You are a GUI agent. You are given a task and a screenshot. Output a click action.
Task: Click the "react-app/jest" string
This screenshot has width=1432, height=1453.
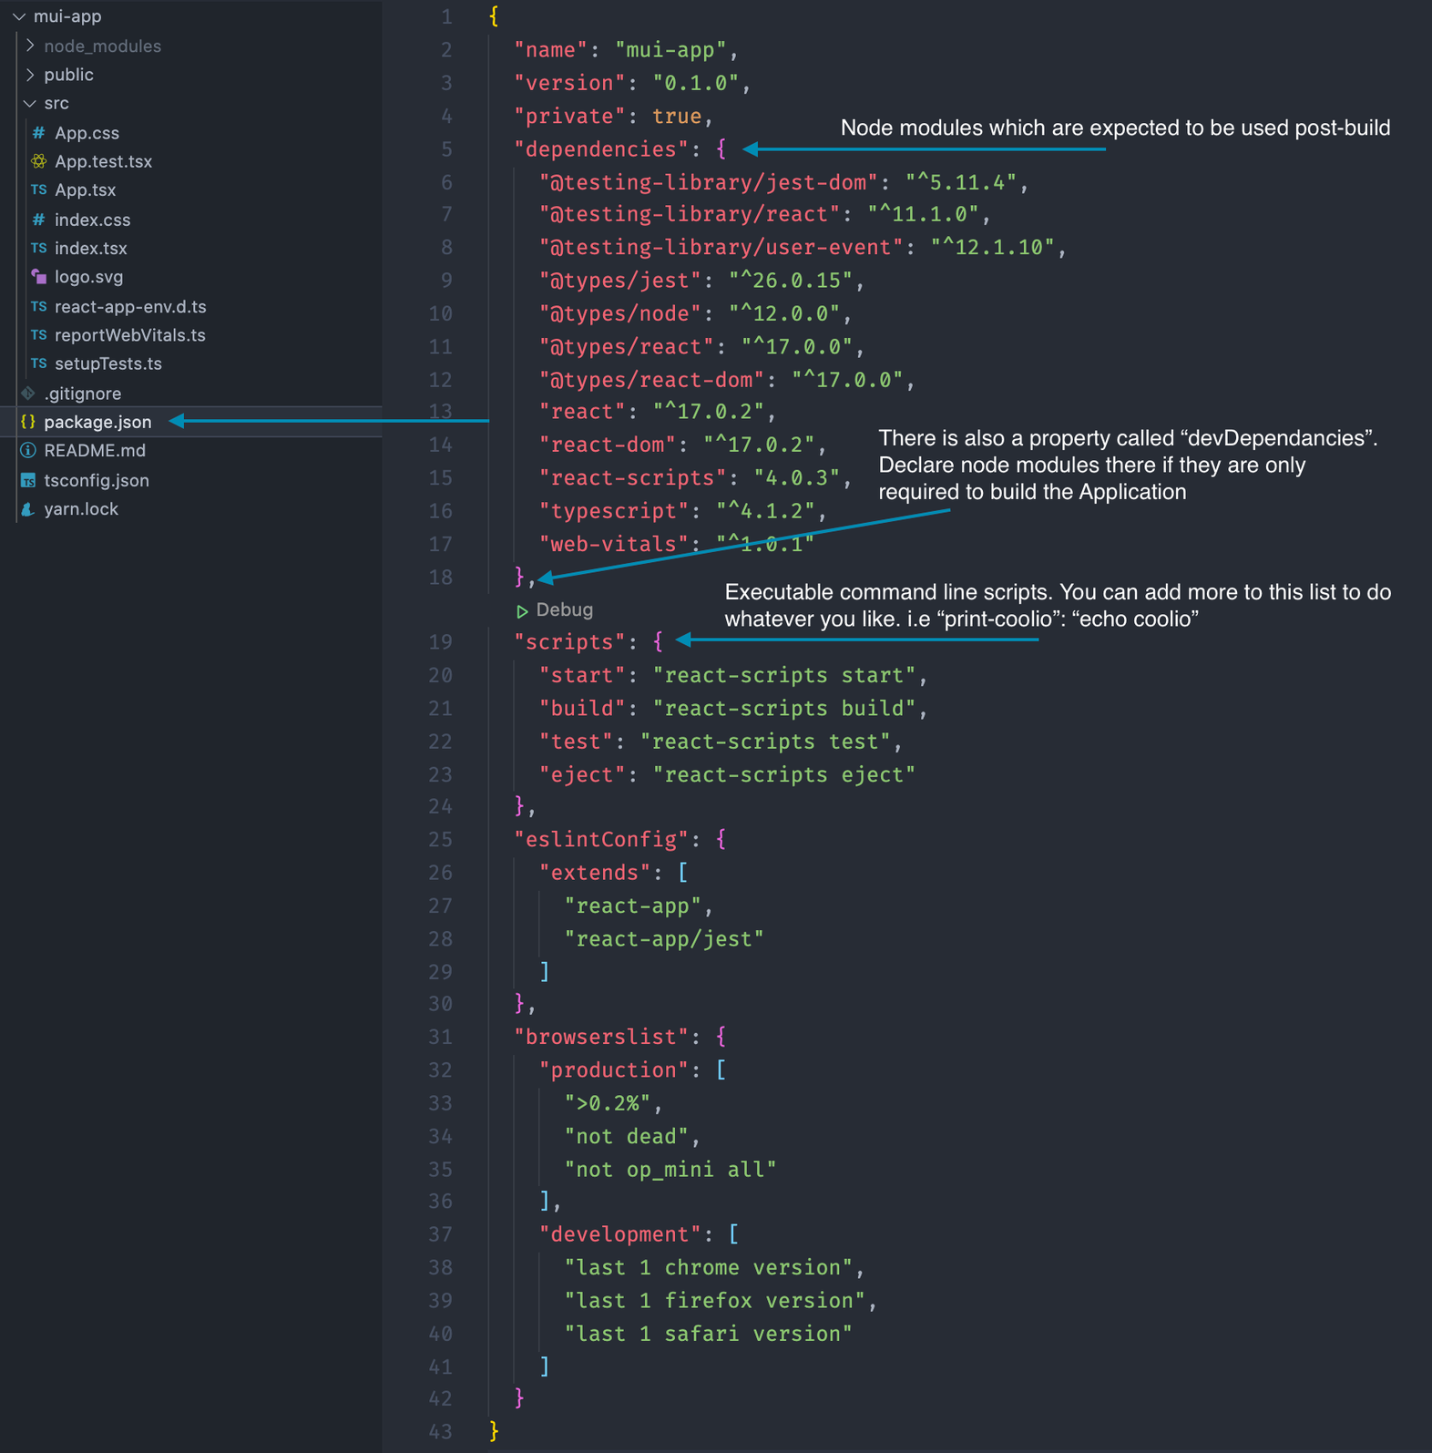click(664, 938)
